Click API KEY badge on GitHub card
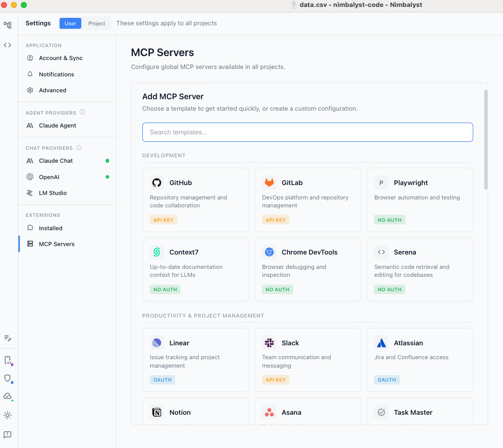Screen dimensions: 503x448 [x=163, y=220]
